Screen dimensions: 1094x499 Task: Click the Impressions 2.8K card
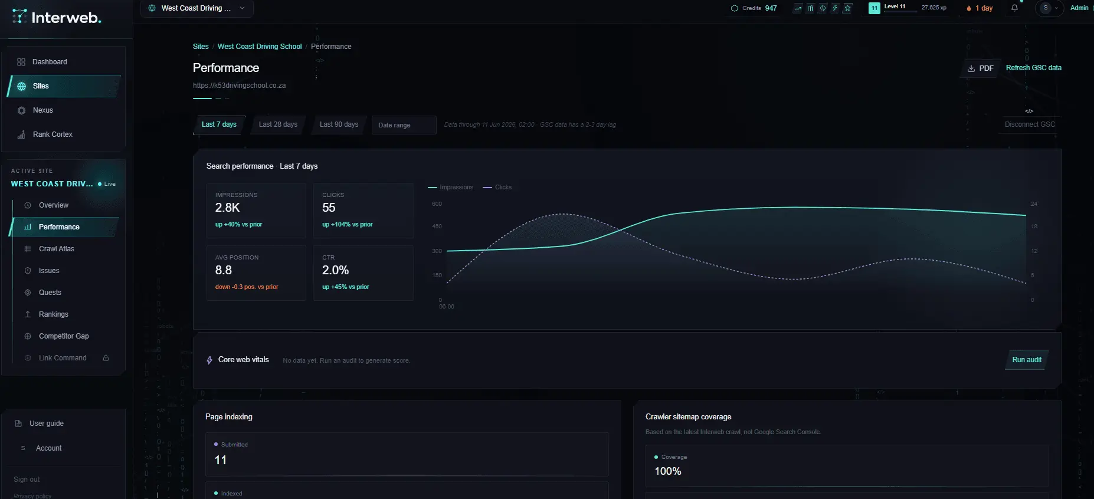click(256, 211)
